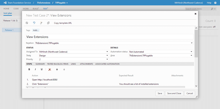Click the TfsExtensions breadcrumb link
Viewport: 220px width, 109px height.
pyautogui.click(x=44, y=3)
